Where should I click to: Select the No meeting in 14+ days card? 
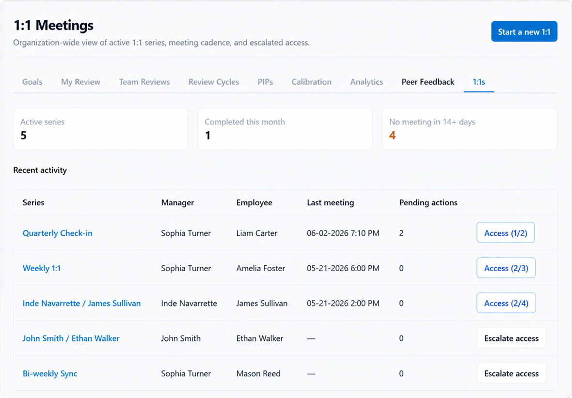470,129
